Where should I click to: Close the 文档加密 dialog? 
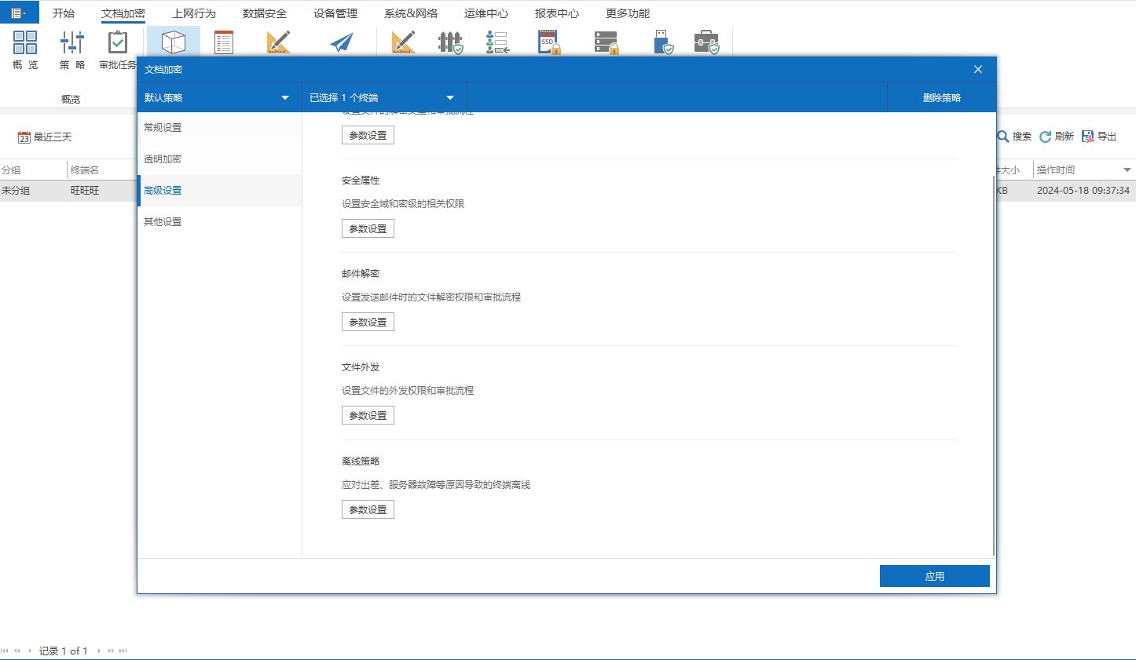click(978, 69)
